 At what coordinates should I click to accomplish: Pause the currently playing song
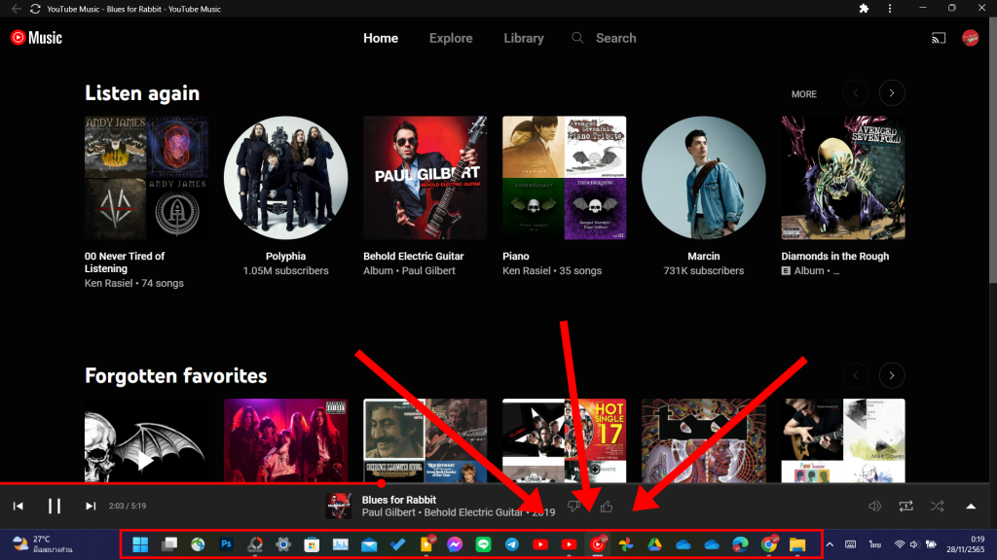tap(55, 506)
